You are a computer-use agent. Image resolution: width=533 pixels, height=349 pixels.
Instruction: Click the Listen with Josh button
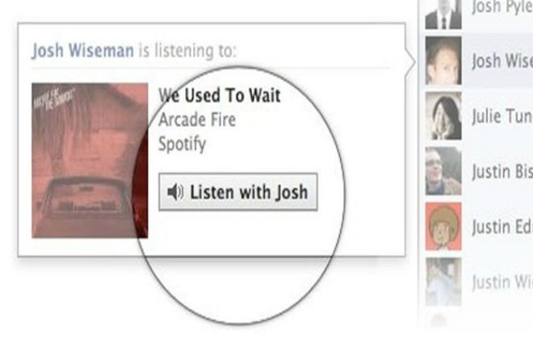pyautogui.click(x=238, y=191)
